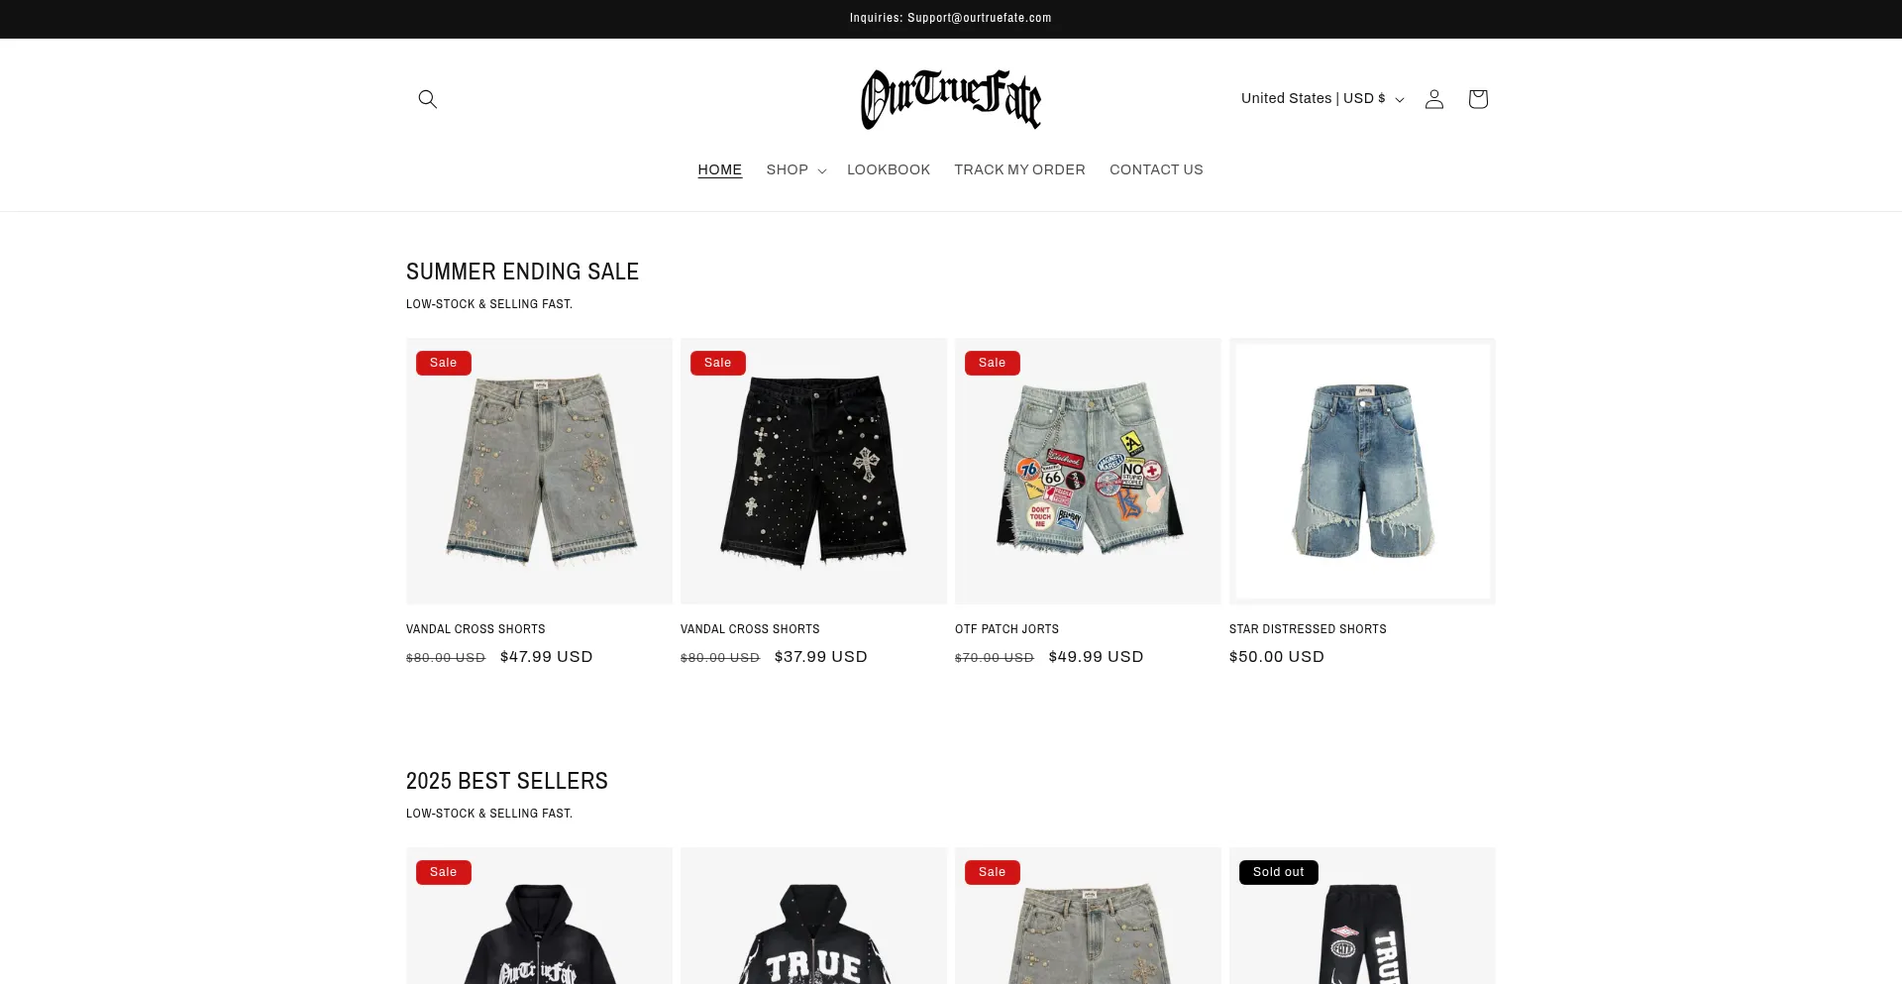Click the STAR DISTRESSED SHORTS title link
1902x984 pixels.
pyautogui.click(x=1308, y=629)
